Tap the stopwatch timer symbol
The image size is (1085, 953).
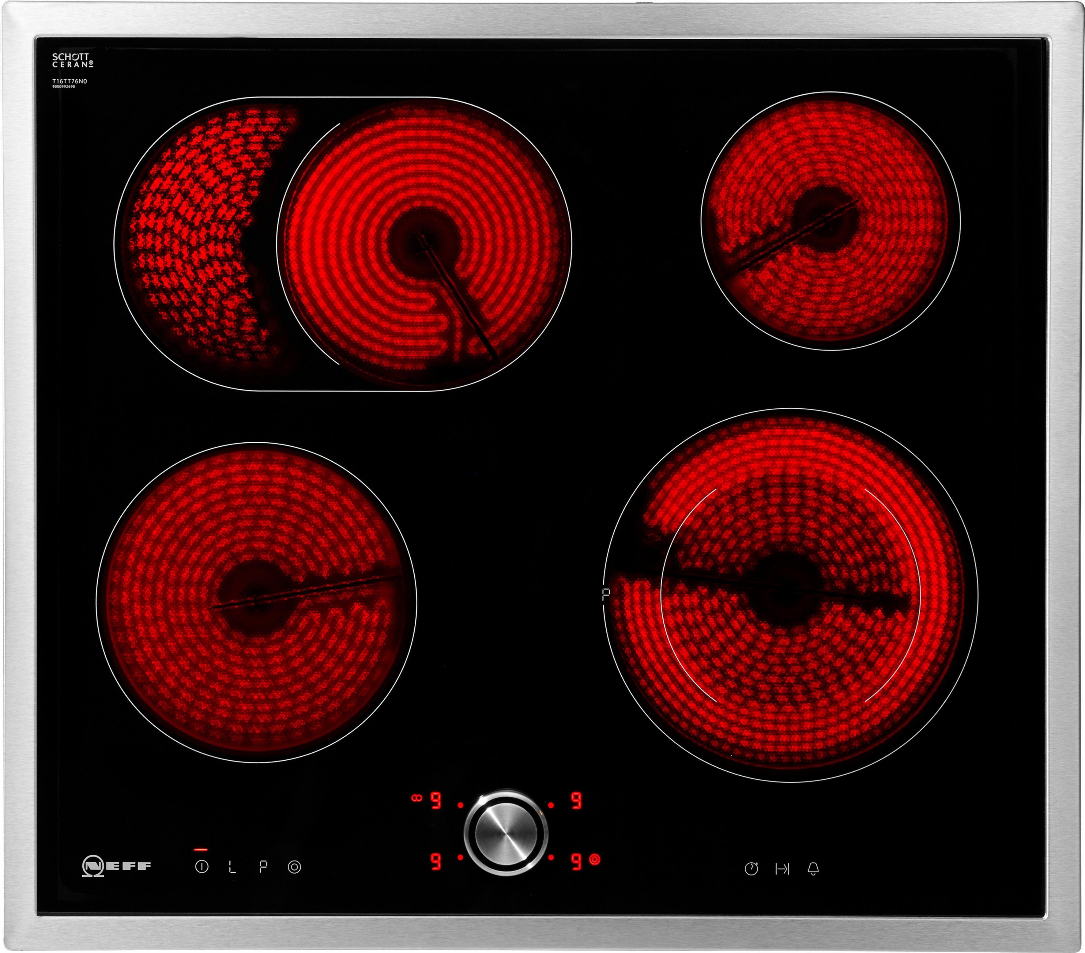click(751, 868)
